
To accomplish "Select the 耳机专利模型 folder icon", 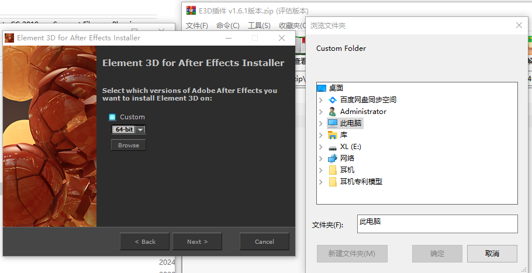I will (333, 182).
